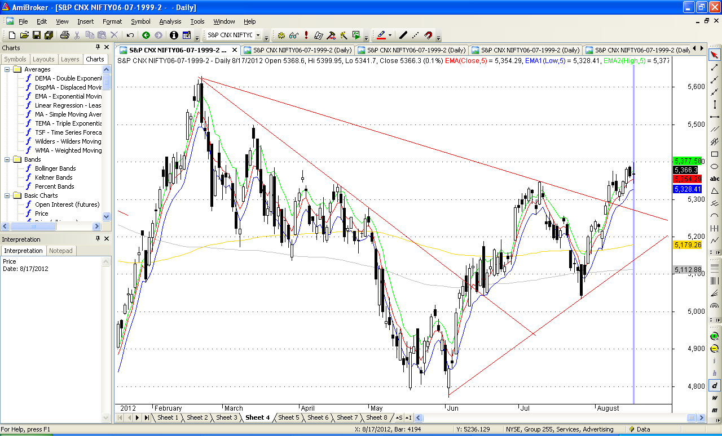Select the triangle drawing tool
The image size is (722, 436).
pyautogui.click(x=715, y=191)
